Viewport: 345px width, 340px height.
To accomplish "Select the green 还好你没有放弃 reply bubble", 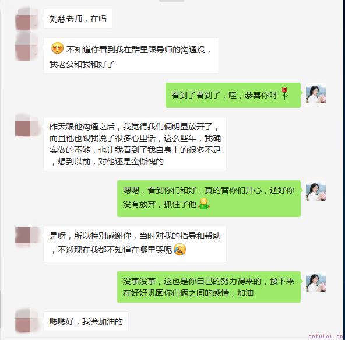I will (x=209, y=198).
